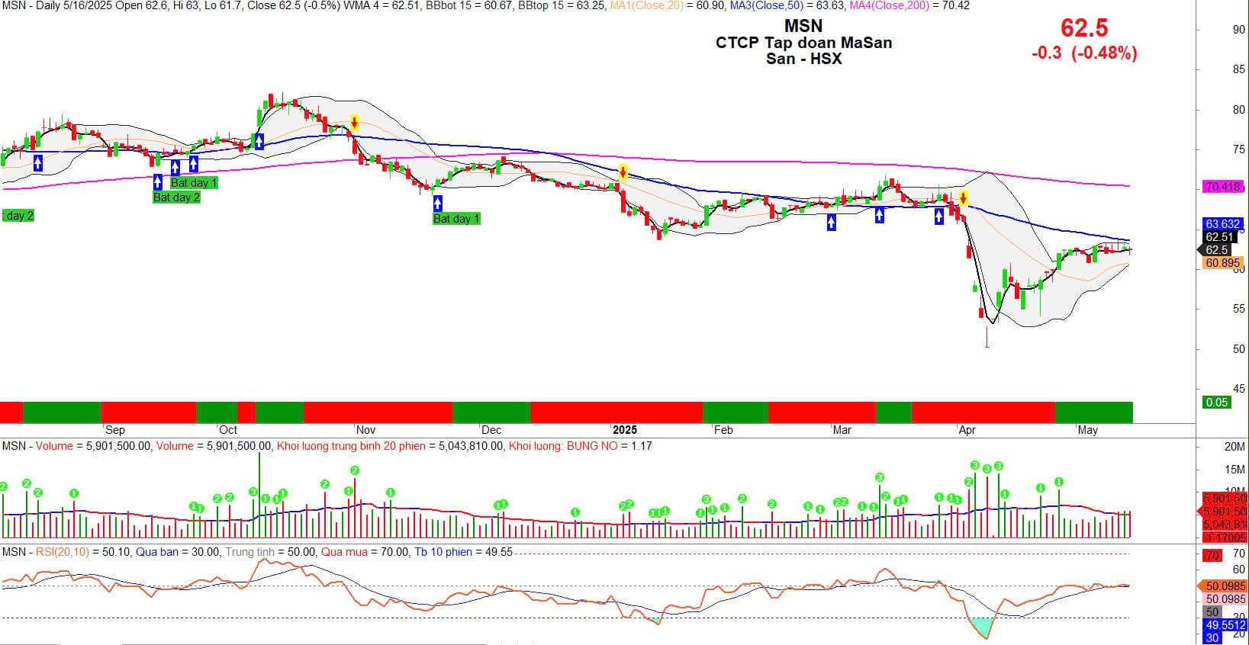Select the 2025 year label on time axis
Screen dimensions: 1249x645
tap(624, 430)
